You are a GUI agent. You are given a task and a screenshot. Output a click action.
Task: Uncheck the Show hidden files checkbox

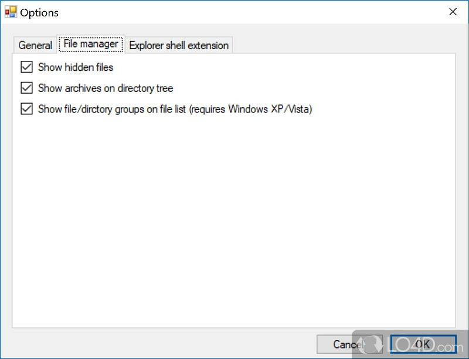tap(26, 67)
